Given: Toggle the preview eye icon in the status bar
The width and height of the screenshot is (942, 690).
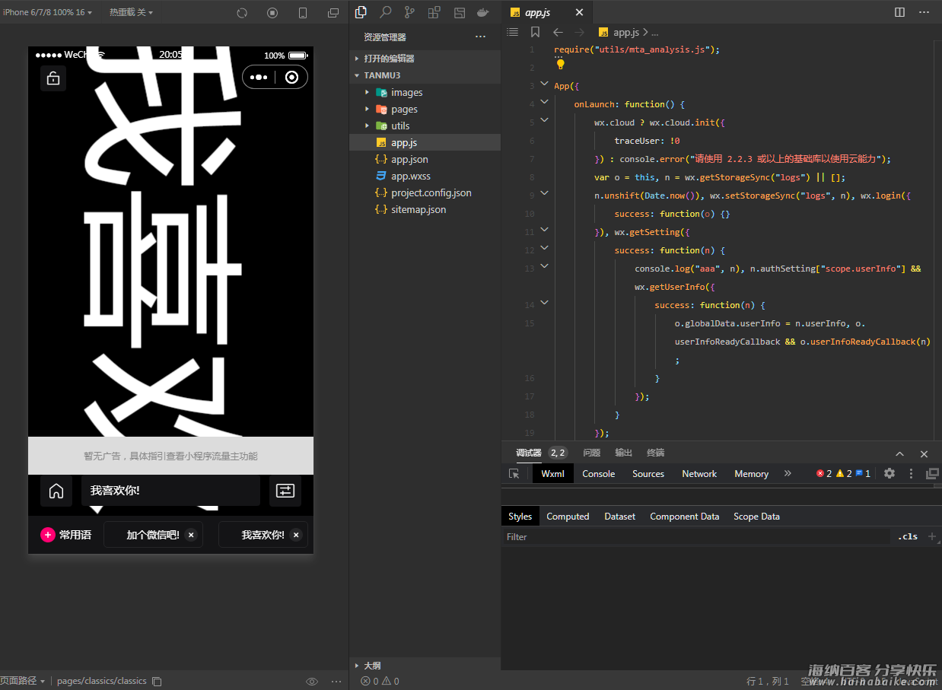Looking at the screenshot, I should [x=311, y=681].
